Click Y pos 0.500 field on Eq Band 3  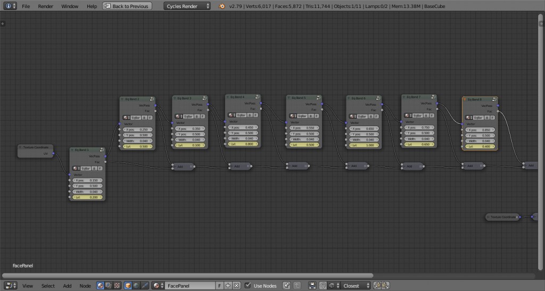point(190,134)
